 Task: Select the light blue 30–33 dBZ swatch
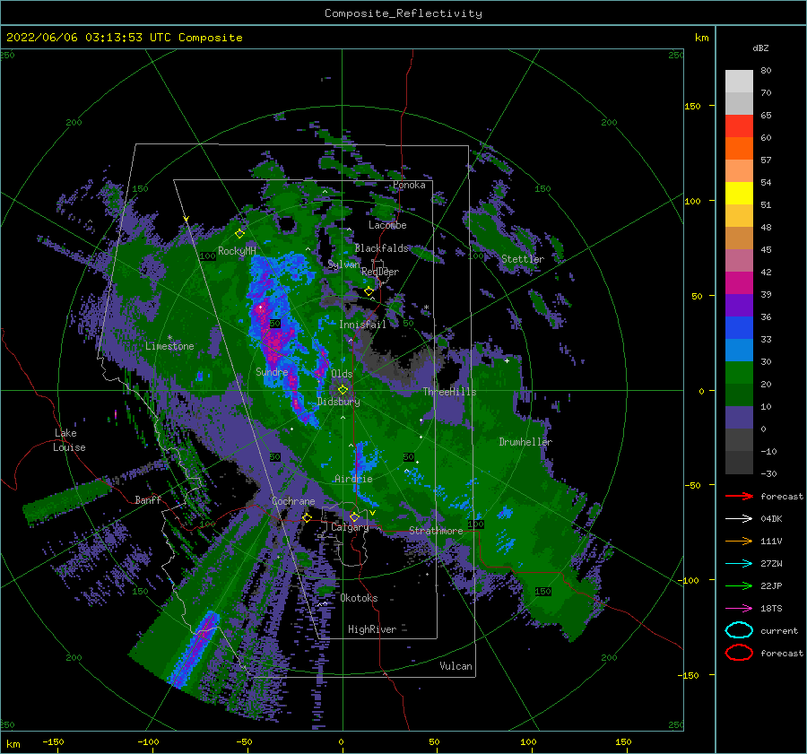point(739,350)
